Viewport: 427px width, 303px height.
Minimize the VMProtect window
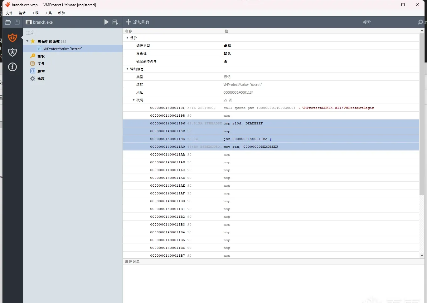[x=389, y=5]
